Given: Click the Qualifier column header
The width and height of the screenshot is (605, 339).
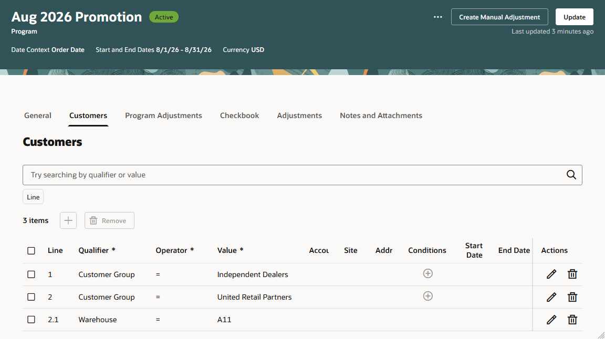Looking at the screenshot, I should click(x=97, y=250).
